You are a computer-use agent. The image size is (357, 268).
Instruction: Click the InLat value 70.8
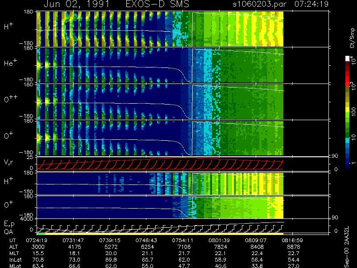pos(38,260)
